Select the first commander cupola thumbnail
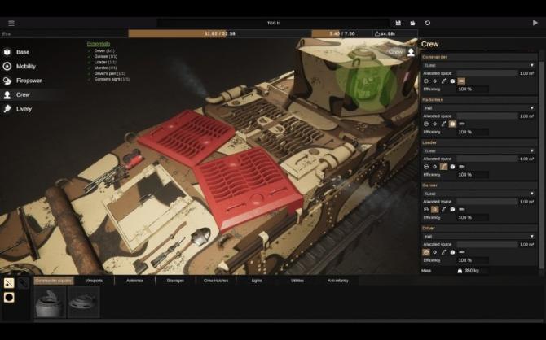 tap(49, 302)
